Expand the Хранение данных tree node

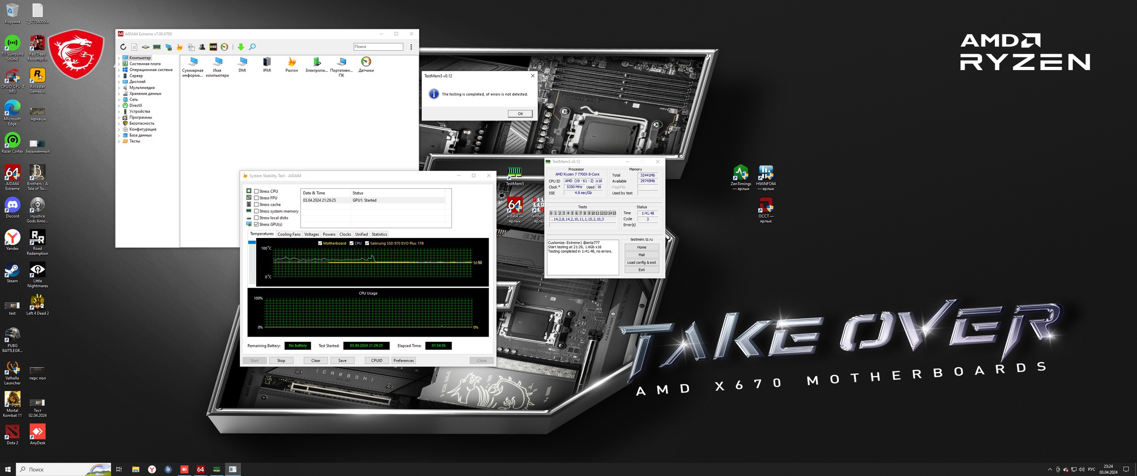pyautogui.click(x=119, y=94)
